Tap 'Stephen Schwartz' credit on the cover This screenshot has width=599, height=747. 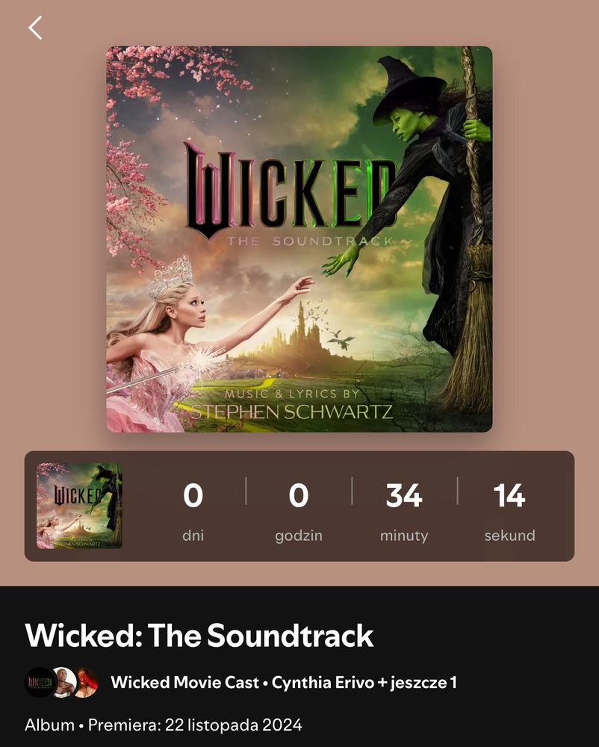point(291,412)
